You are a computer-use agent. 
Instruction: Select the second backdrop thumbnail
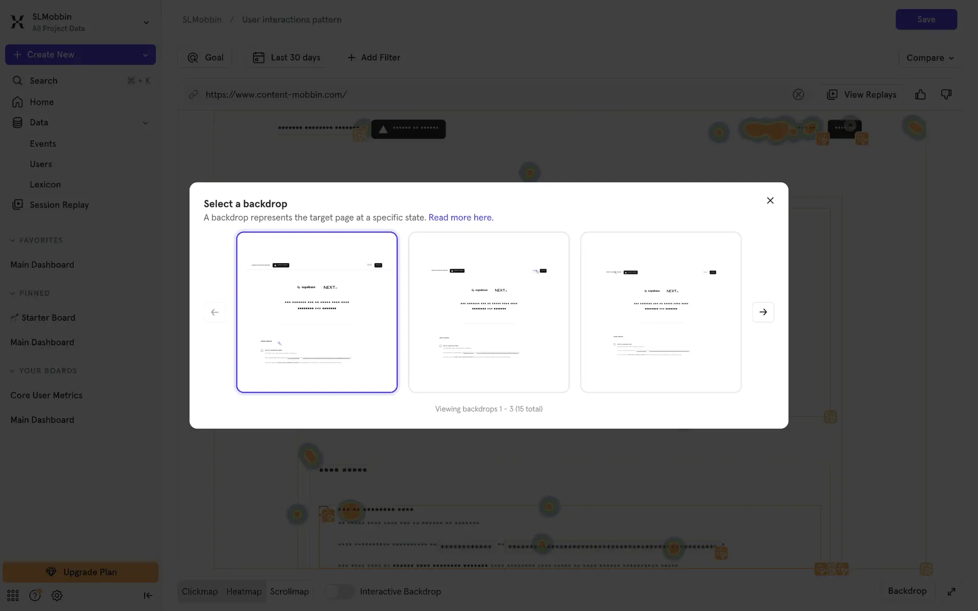pyautogui.click(x=488, y=312)
